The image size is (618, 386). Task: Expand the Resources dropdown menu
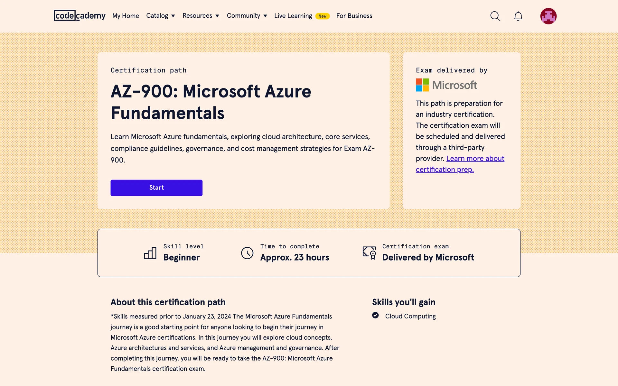point(201,16)
